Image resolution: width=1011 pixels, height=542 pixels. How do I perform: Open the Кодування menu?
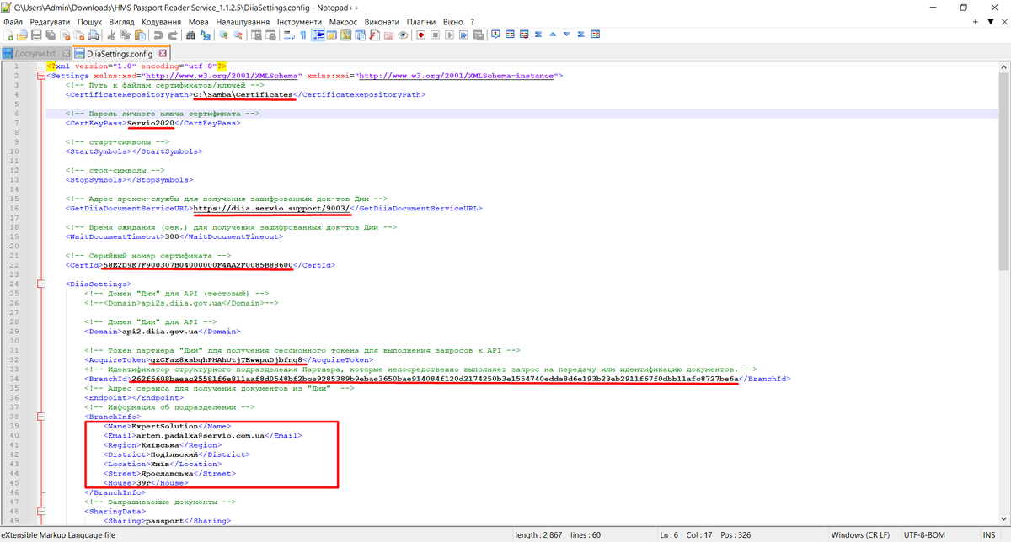pos(162,20)
